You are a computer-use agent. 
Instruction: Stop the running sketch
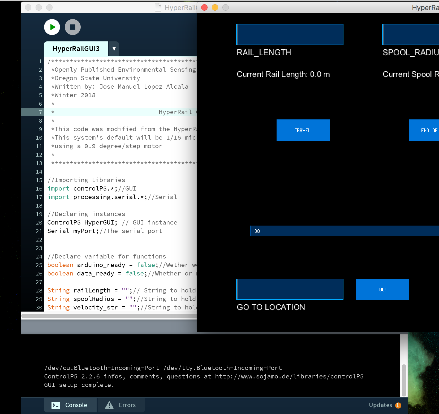(73, 27)
